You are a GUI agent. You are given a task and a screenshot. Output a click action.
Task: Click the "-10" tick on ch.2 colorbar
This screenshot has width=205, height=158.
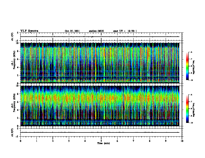(x=192, y=123)
